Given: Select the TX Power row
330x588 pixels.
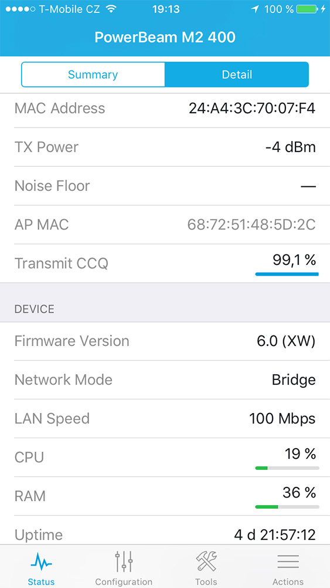Looking at the screenshot, I should 165,147.
